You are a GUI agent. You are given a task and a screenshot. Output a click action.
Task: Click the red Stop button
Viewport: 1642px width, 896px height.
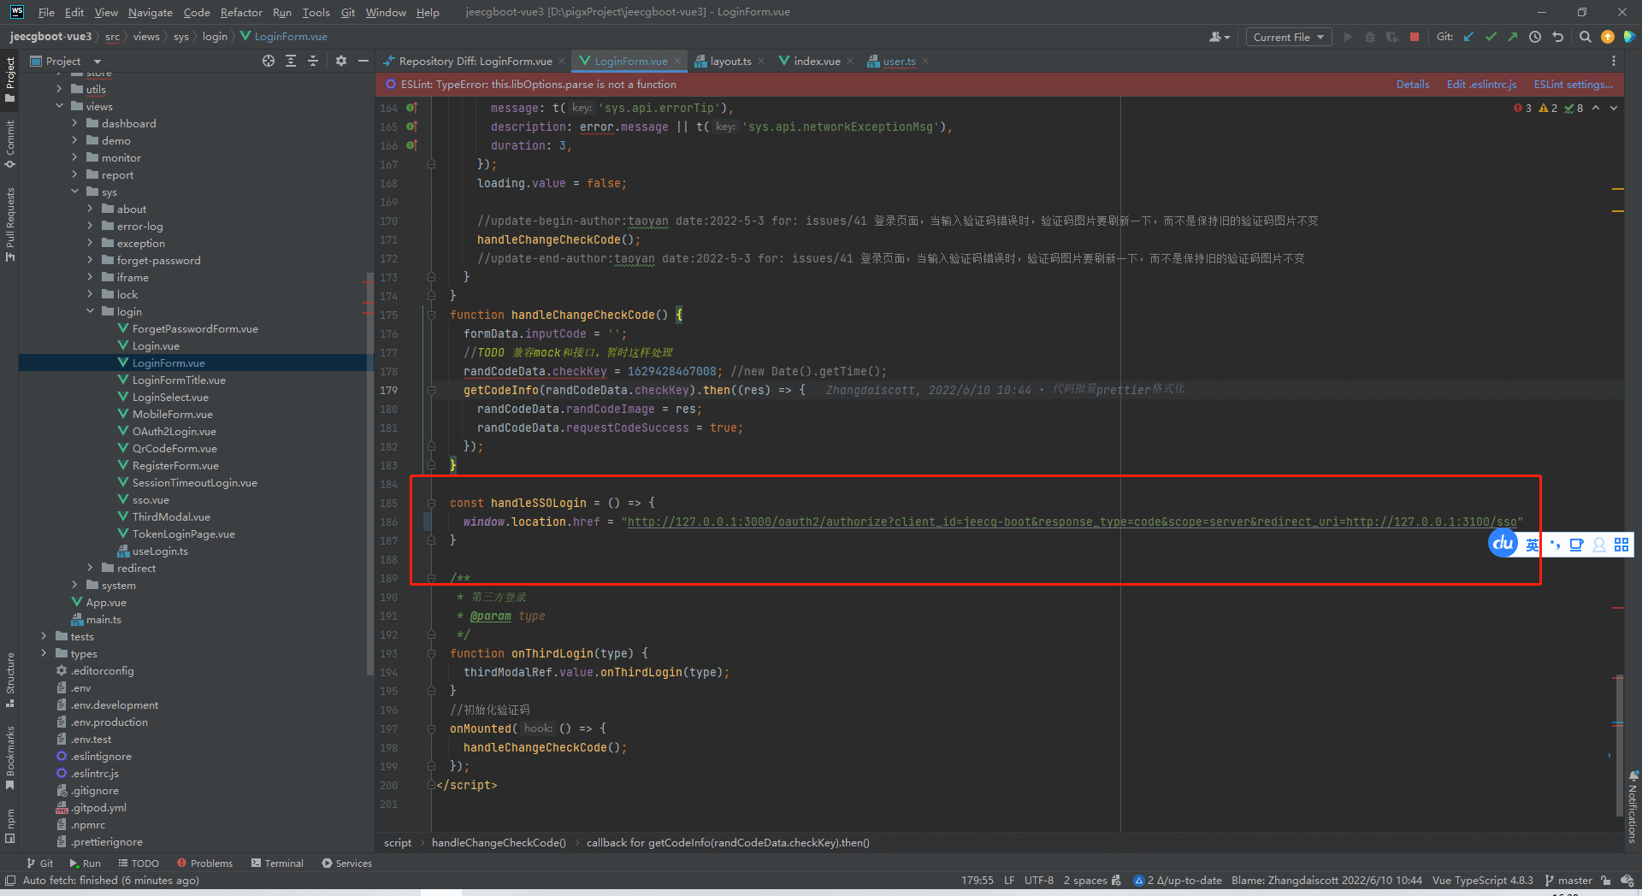pos(1415,37)
